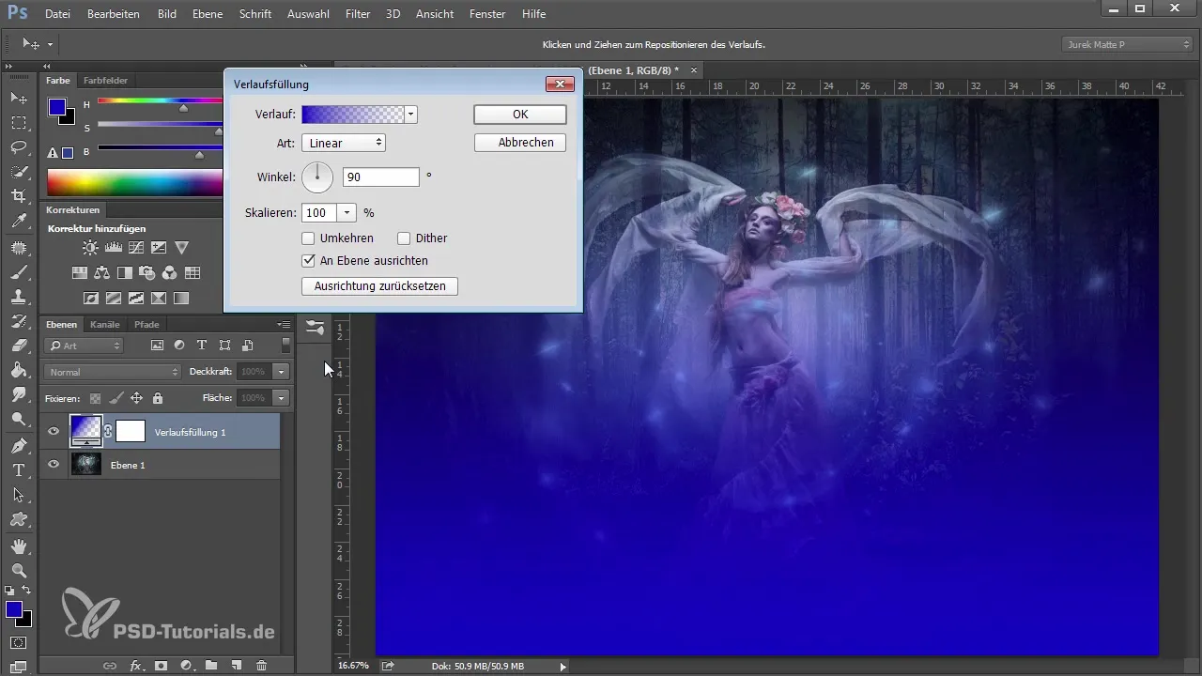
Task: Open the Fenster menu
Action: (486, 14)
